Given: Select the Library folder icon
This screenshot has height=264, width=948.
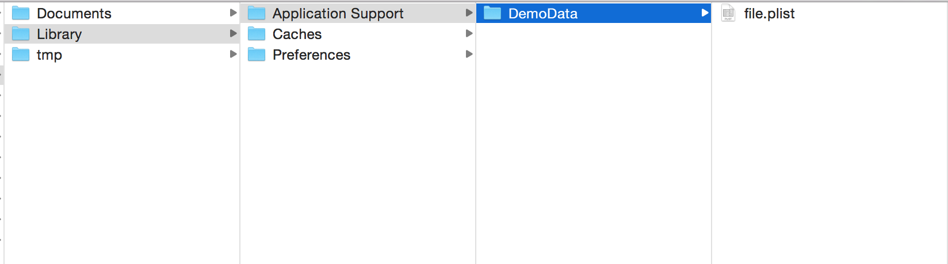Looking at the screenshot, I should [21, 34].
